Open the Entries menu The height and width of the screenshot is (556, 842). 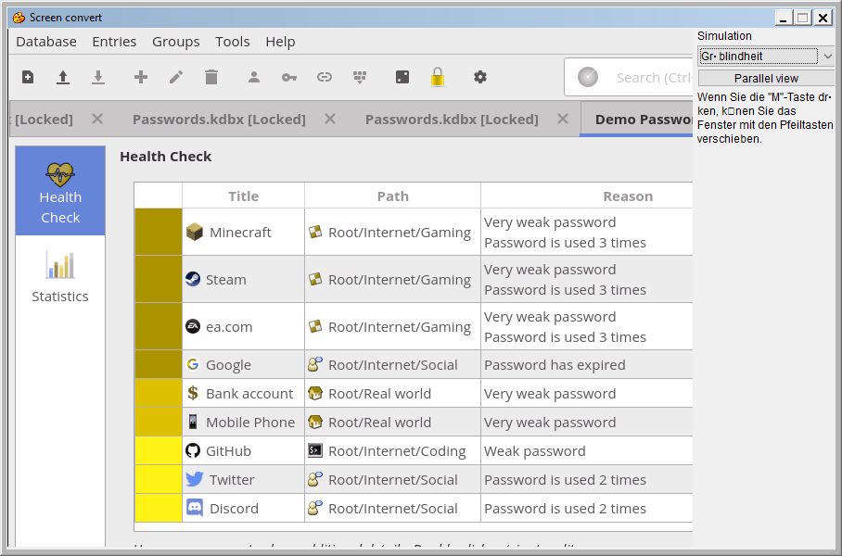coord(114,42)
